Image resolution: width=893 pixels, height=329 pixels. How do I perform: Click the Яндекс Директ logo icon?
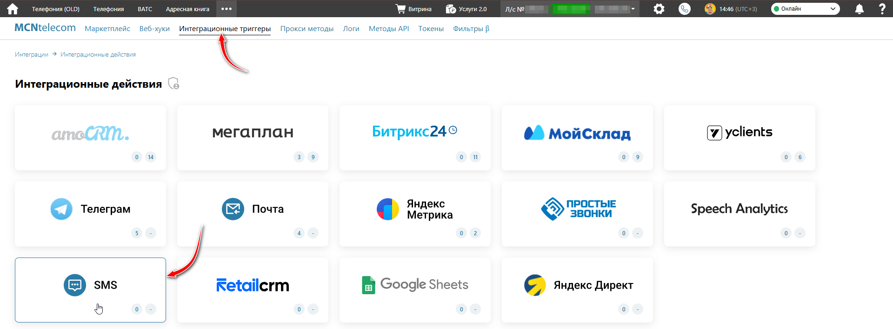[x=535, y=285]
